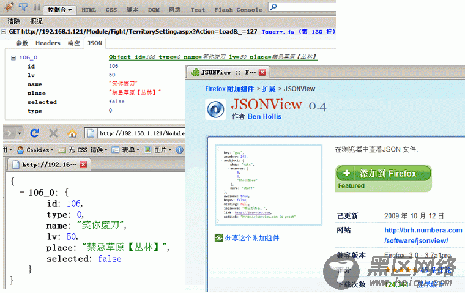
Task: Open the DOM panel
Action: click(154, 10)
